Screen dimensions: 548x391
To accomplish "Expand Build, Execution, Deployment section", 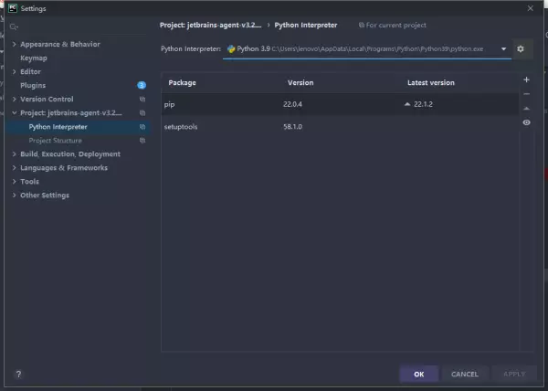I will tap(14, 154).
